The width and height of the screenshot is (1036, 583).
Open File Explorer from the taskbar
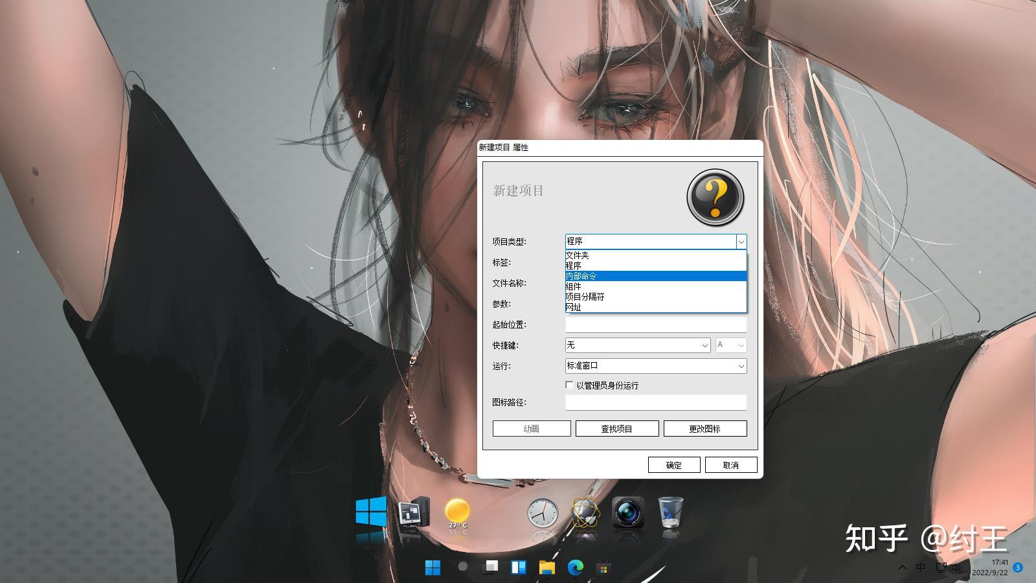(547, 567)
